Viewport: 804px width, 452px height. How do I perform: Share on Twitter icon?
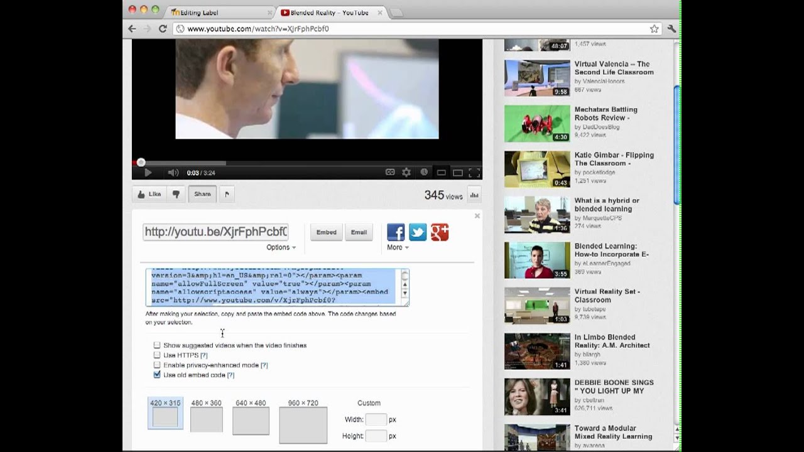(x=418, y=232)
